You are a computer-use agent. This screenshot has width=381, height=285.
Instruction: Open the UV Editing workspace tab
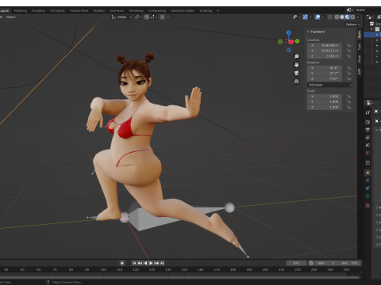tap(57, 11)
